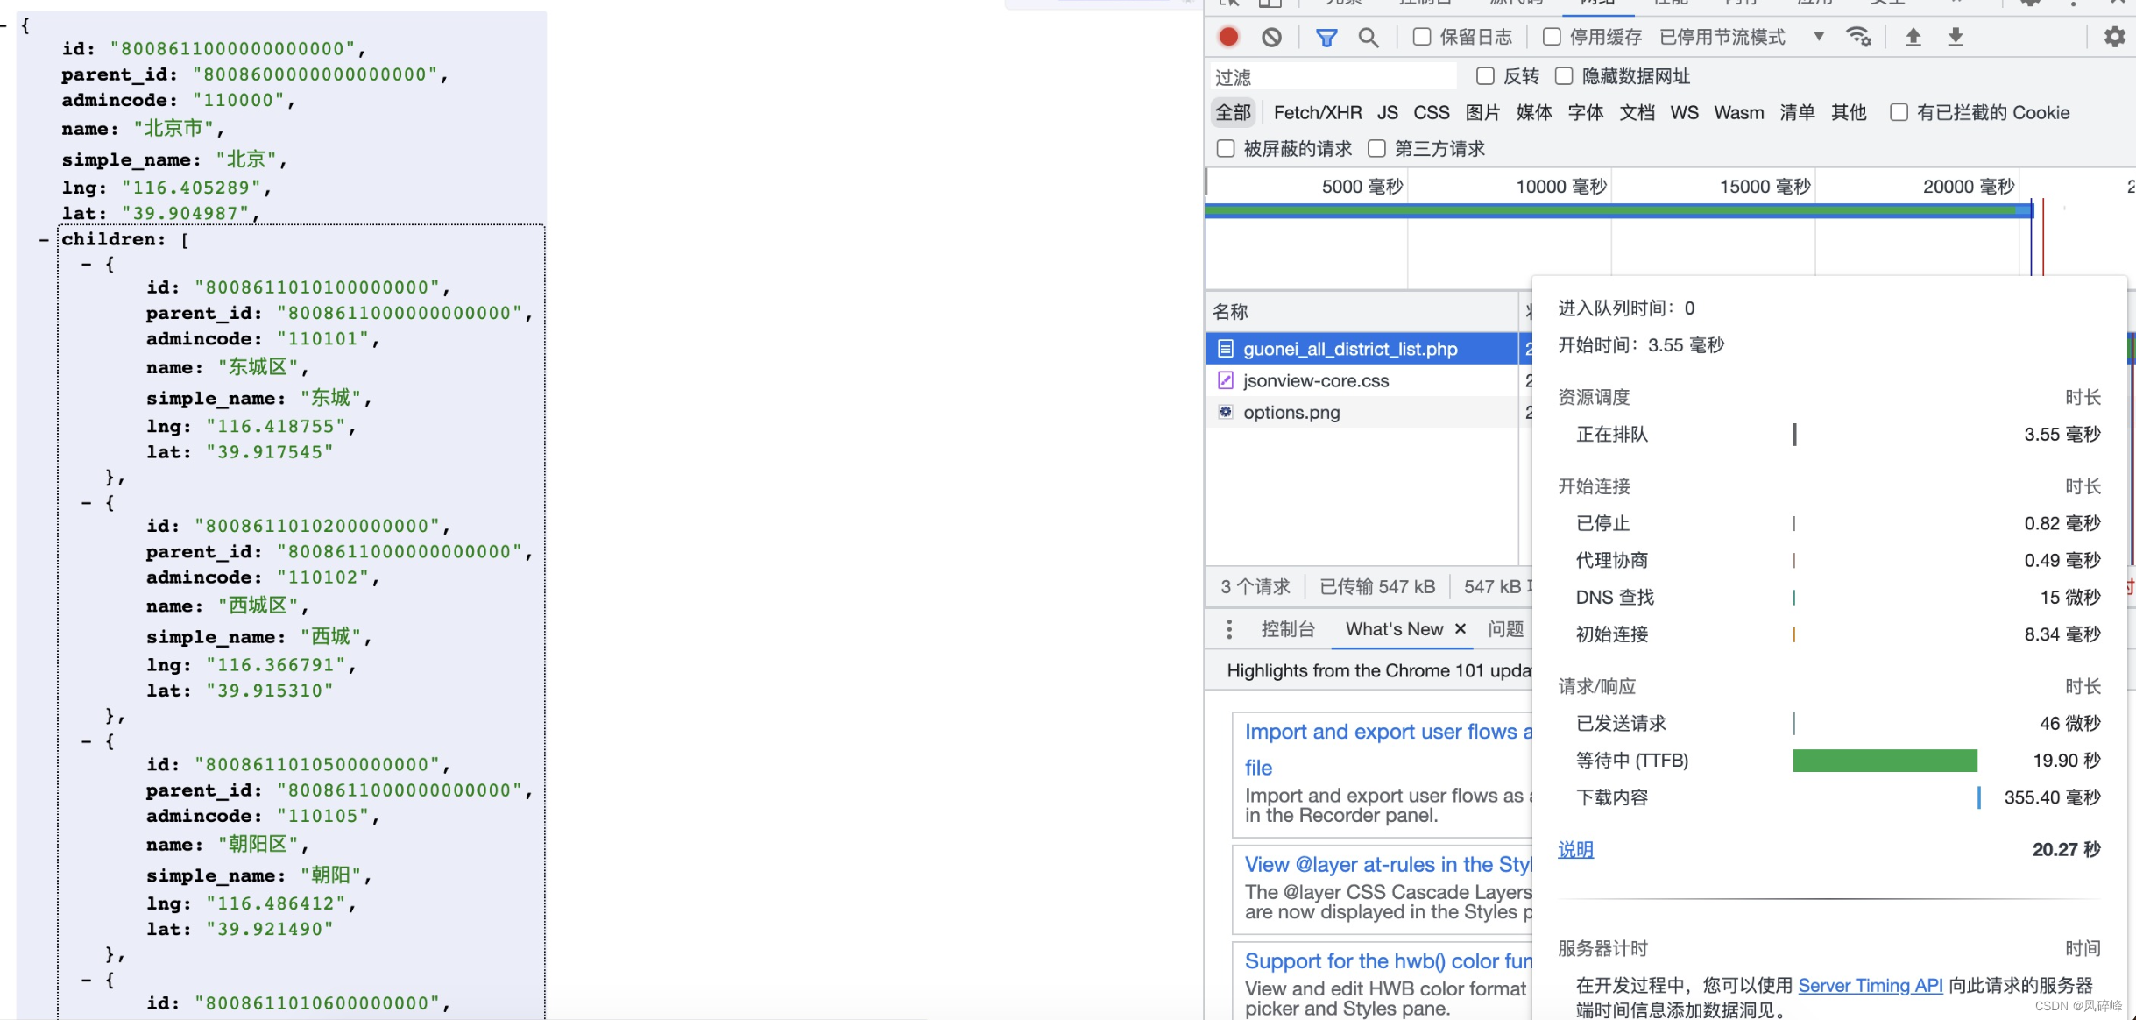Click the 说明 explanation link

click(1575, 849)
